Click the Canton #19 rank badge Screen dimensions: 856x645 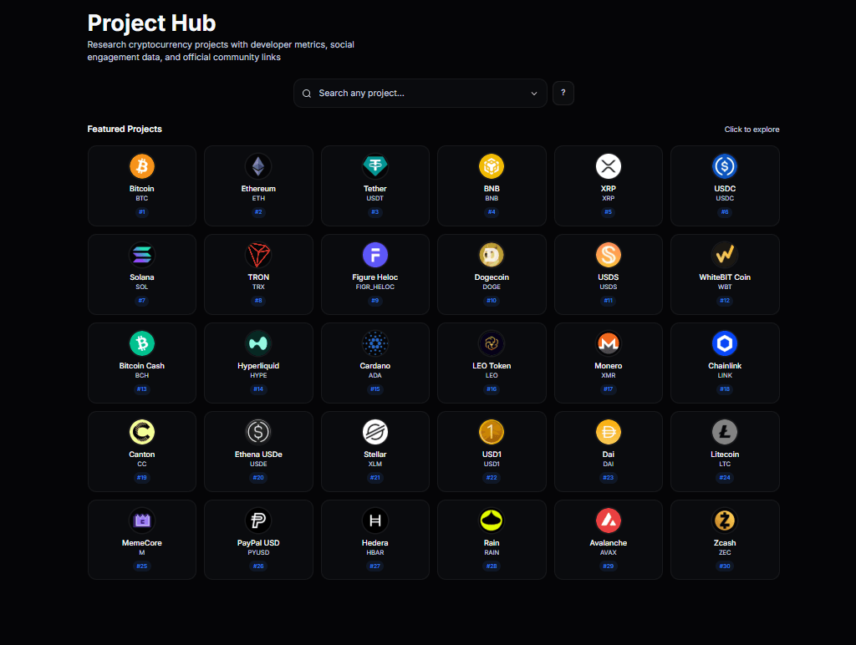(x=142, y=477)
